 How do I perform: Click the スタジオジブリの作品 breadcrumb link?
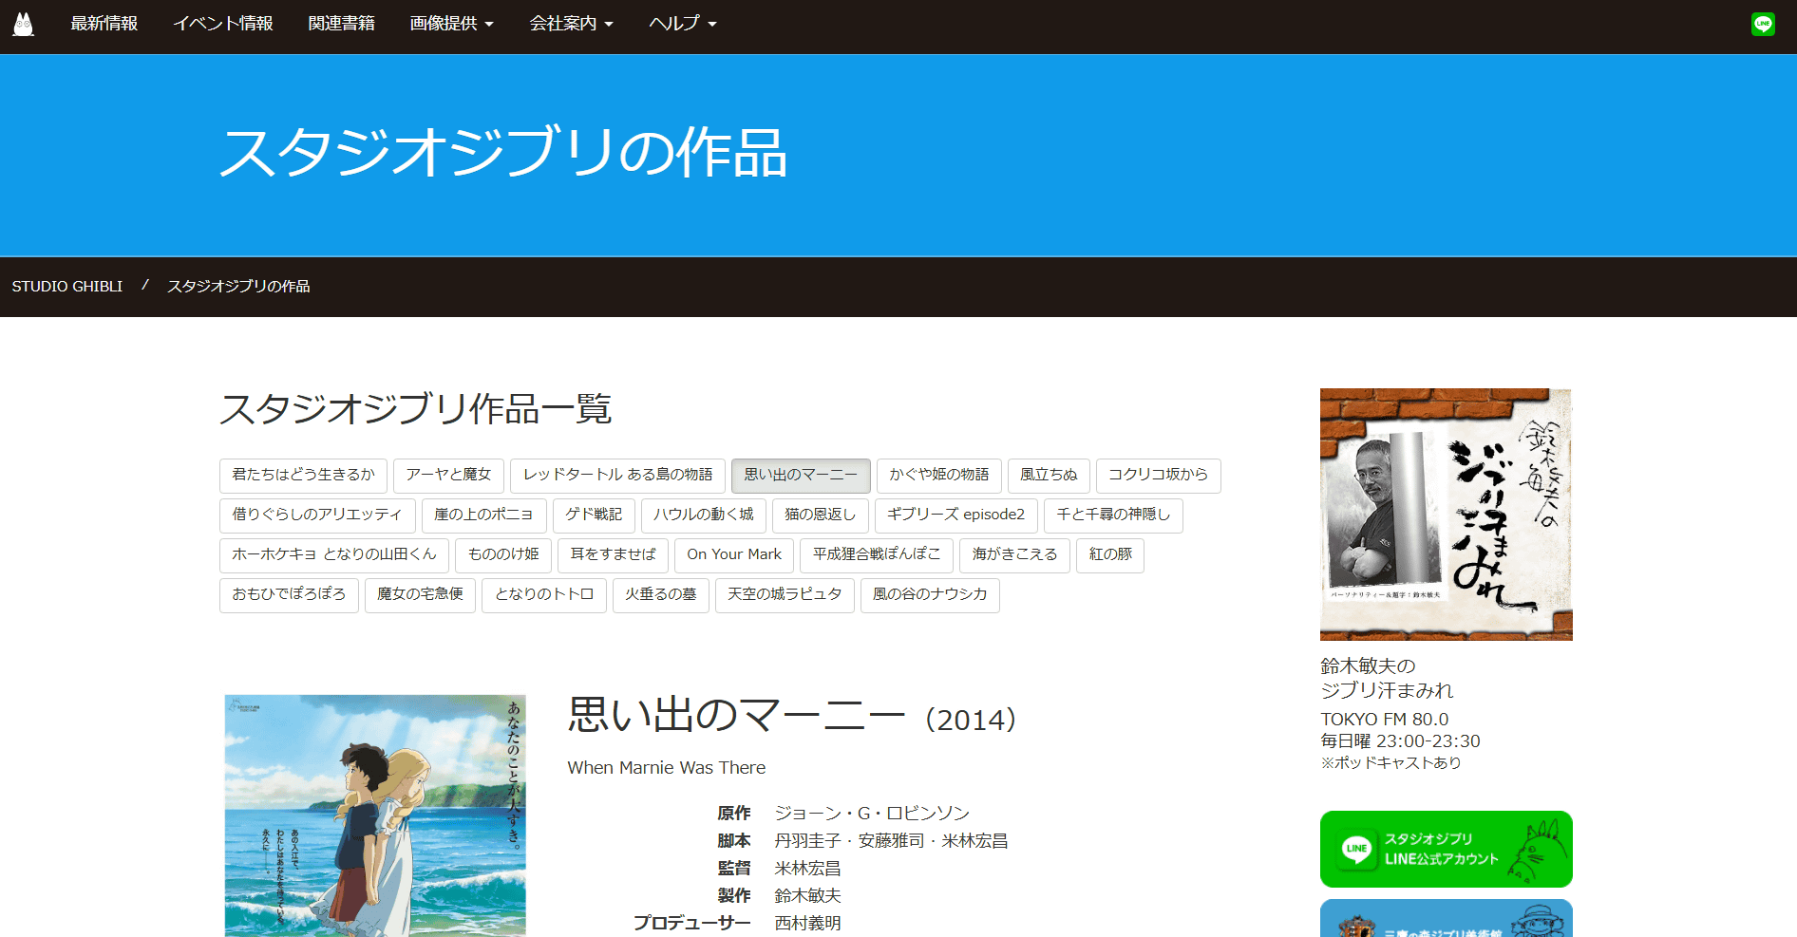pos(238,287)
